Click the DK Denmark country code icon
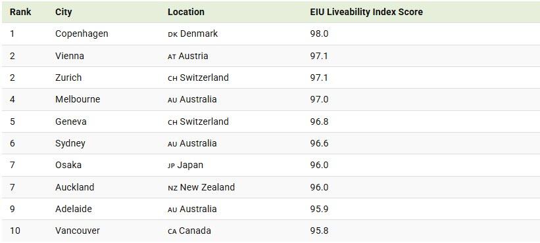Image resolution: width=540 pixels, height=243 pixels. [172, 35]
